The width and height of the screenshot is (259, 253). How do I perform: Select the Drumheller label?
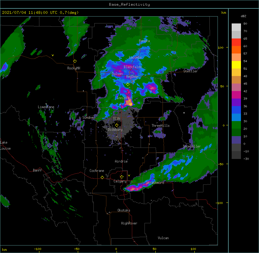[x=192, y=146]
